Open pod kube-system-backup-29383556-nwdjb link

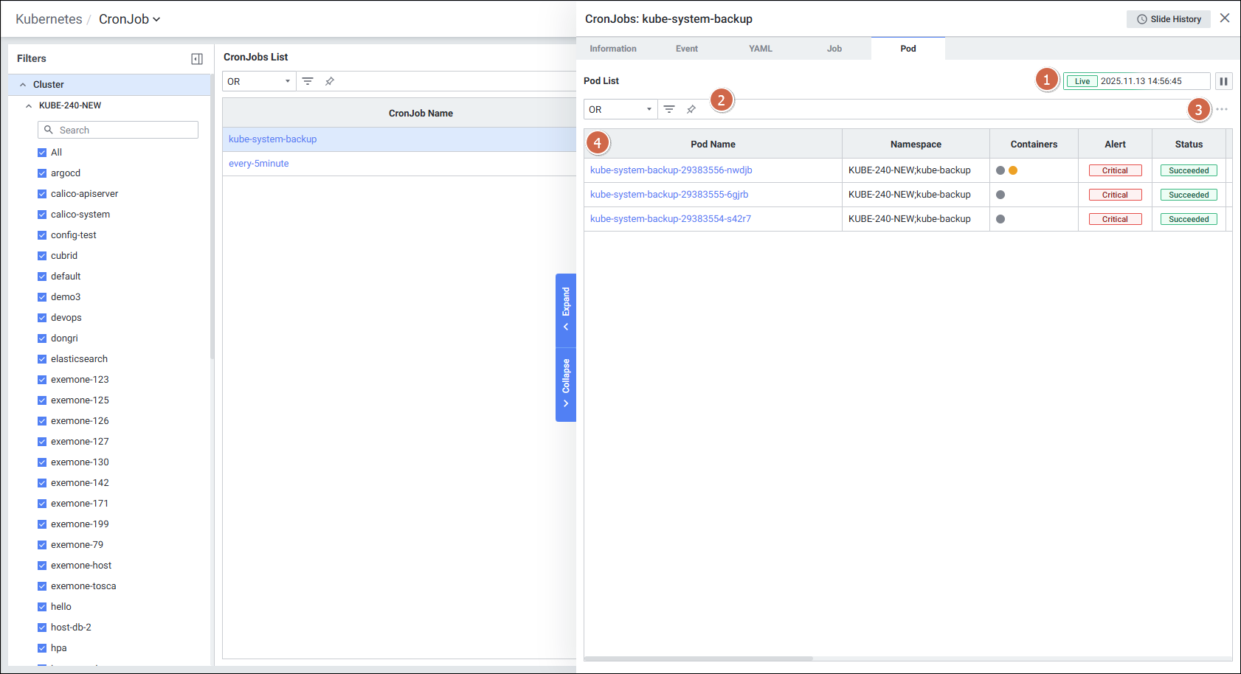coord(671,170)
